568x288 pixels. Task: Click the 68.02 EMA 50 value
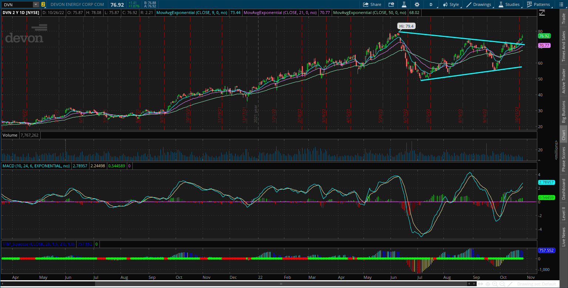click(x=414, y=13)
